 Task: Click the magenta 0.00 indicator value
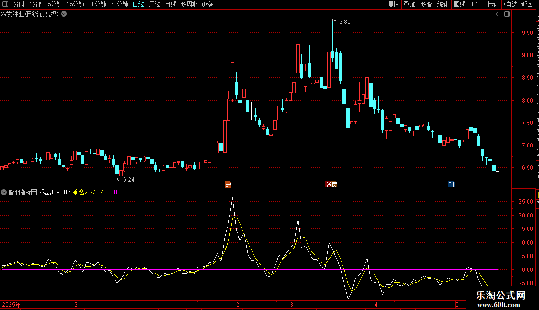tap(115, 192)
